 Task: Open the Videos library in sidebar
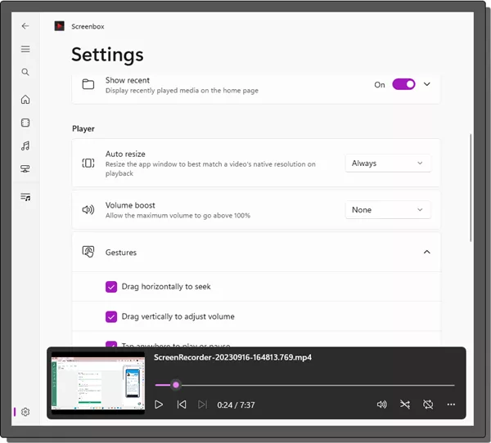tap(25, 123)
